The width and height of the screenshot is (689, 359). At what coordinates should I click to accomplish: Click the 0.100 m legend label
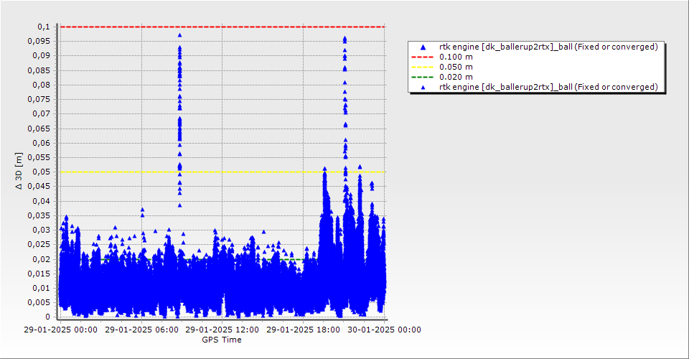click(x=456, y=57)
